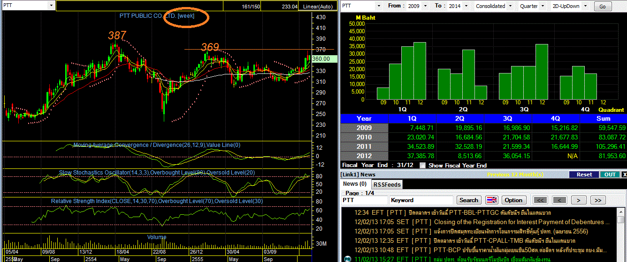Viewport: 627px width, 262px height.
Task: Click the Volume panel label
Action: pyautogui.click(x=157, y=237)
